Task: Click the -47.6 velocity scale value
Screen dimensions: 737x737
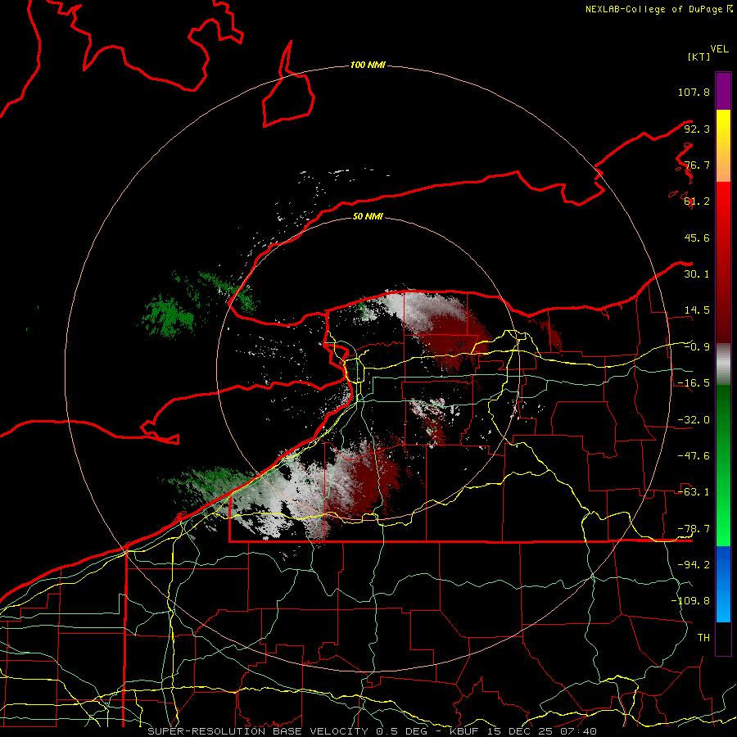Action: [694, 456]
